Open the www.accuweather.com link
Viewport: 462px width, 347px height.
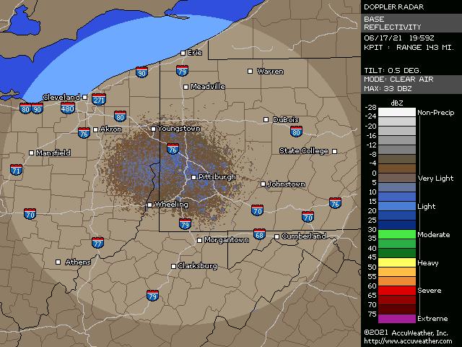pyautogui.click(x=408, y=341)
